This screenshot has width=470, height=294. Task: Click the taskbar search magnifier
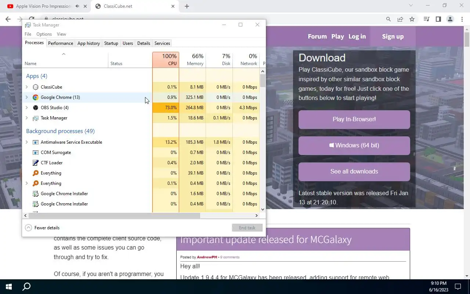point(26,287)
